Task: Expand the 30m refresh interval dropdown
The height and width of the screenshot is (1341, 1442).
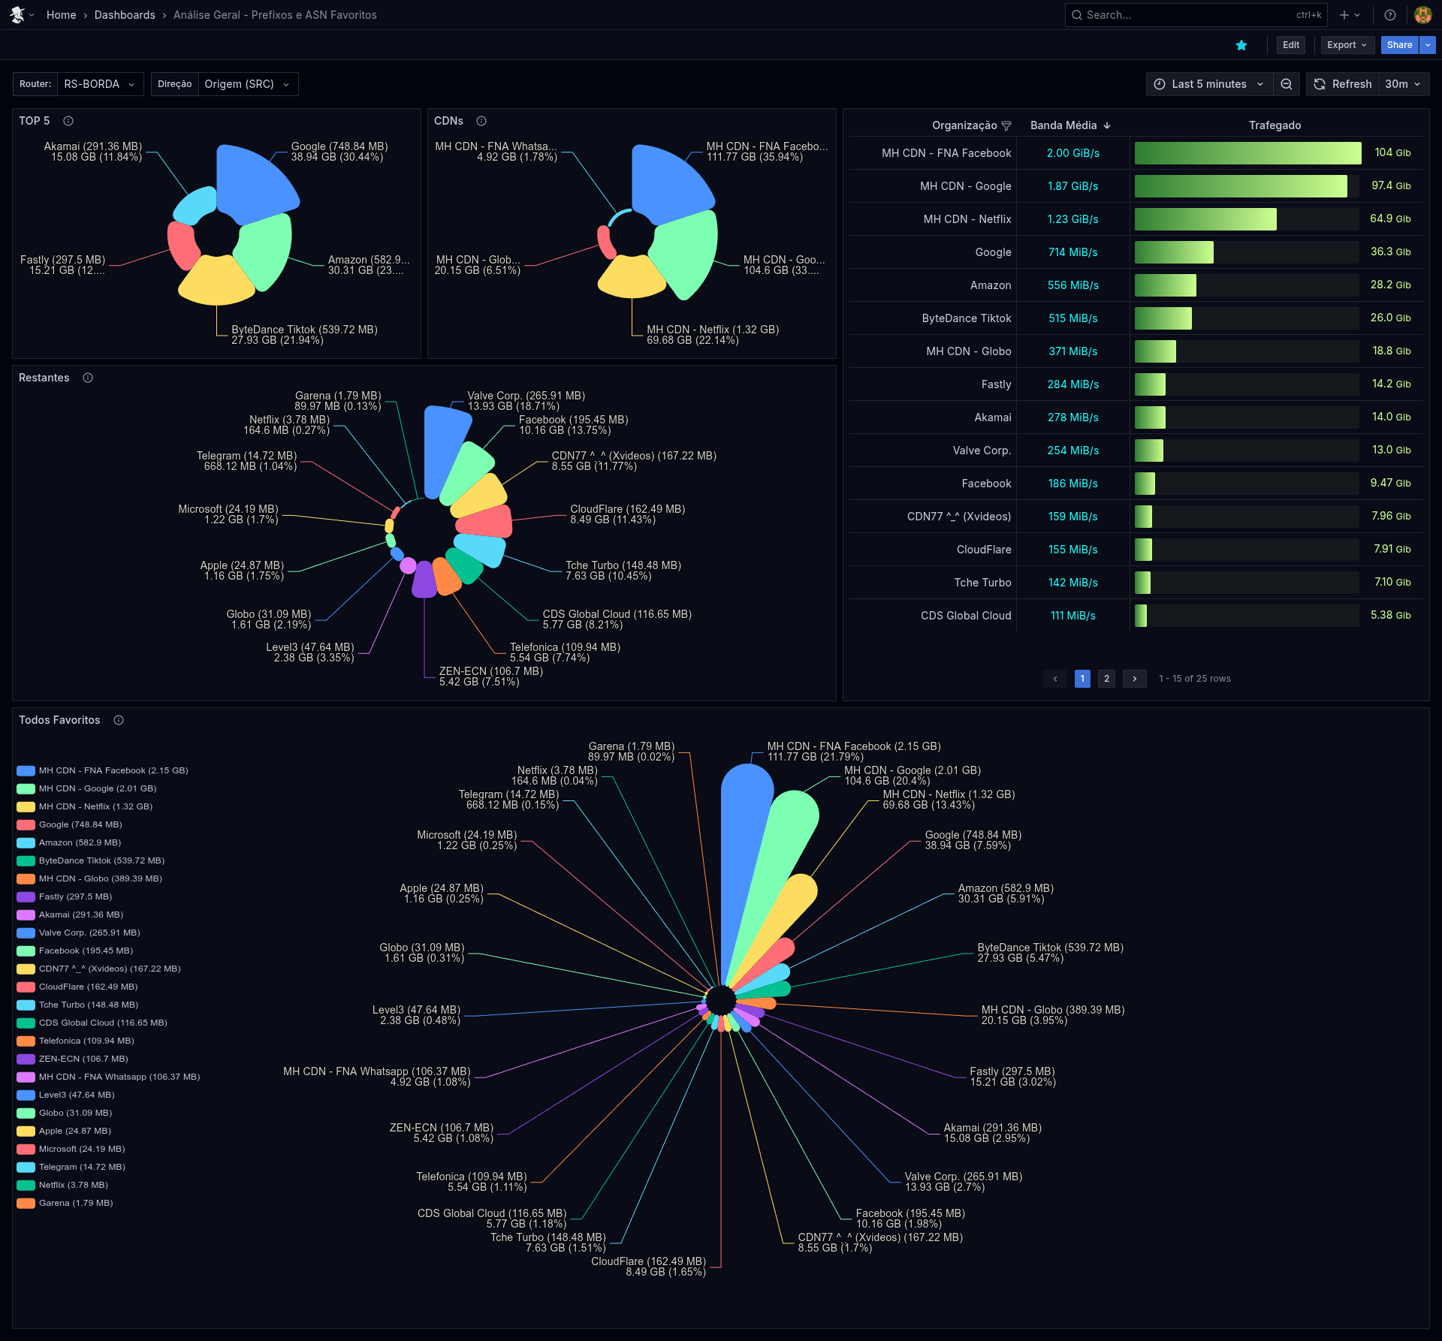Action: click(1403, 84)
